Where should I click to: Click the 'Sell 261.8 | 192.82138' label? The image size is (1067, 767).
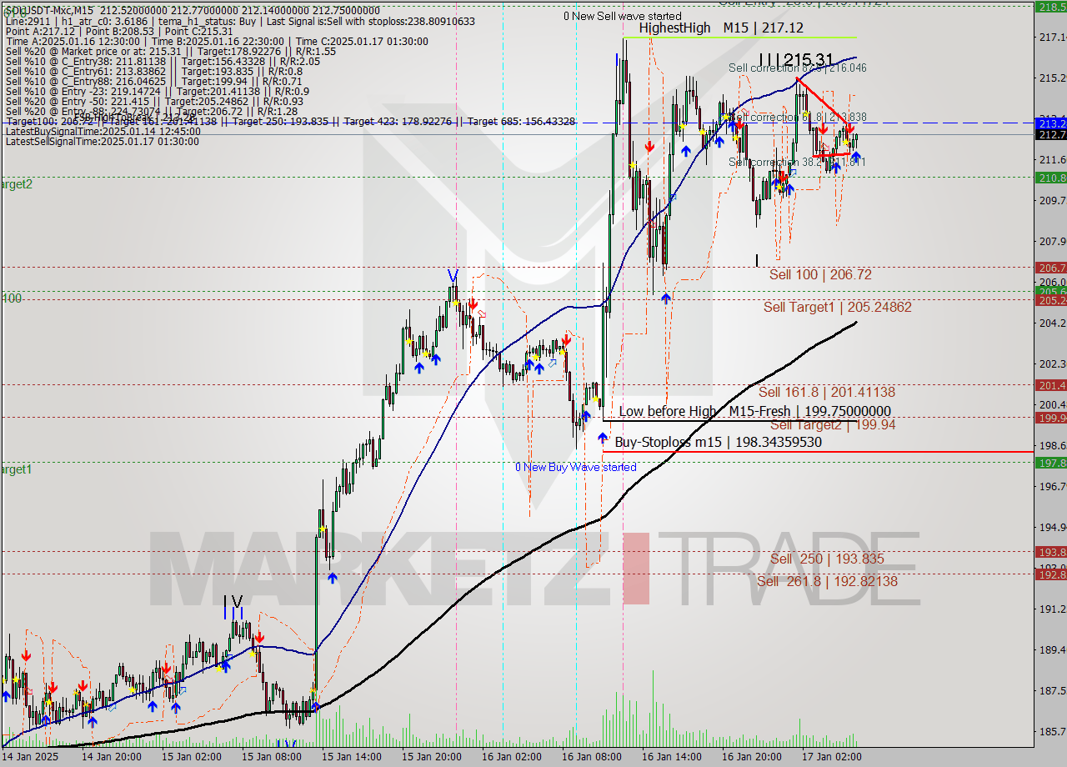coord(827,581)
